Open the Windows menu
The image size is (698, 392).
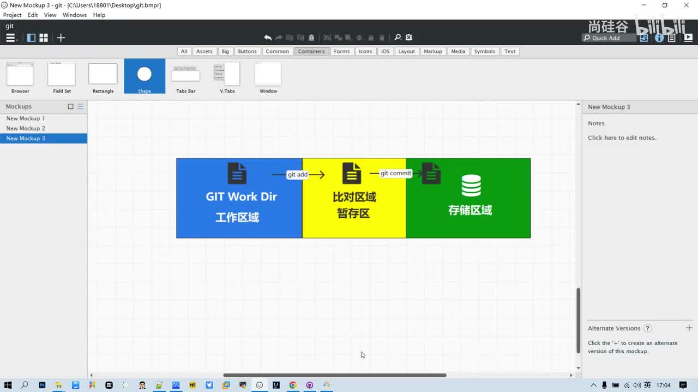point(75,15)
